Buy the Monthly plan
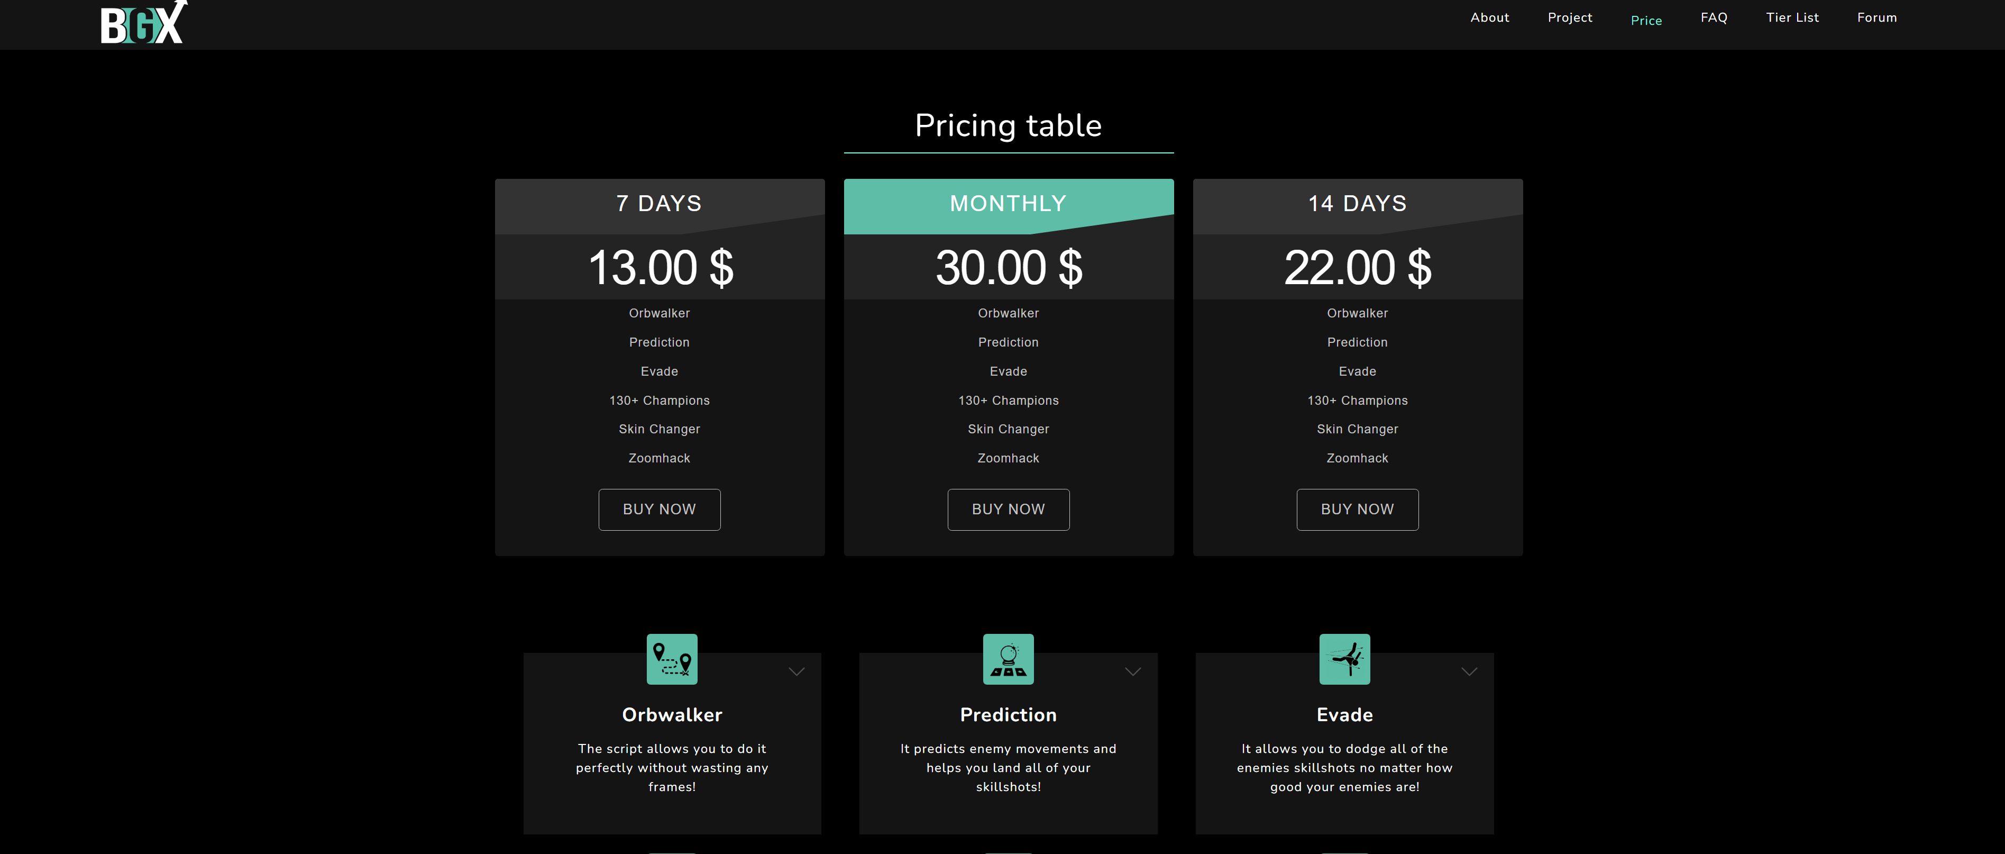 (x=1008, y=509)
